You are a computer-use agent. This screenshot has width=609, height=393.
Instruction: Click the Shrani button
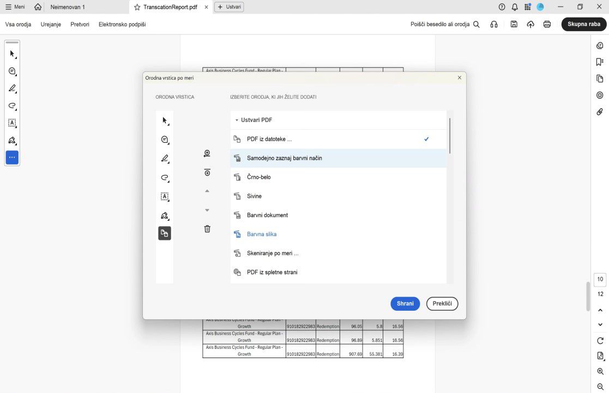pos(405,304)
